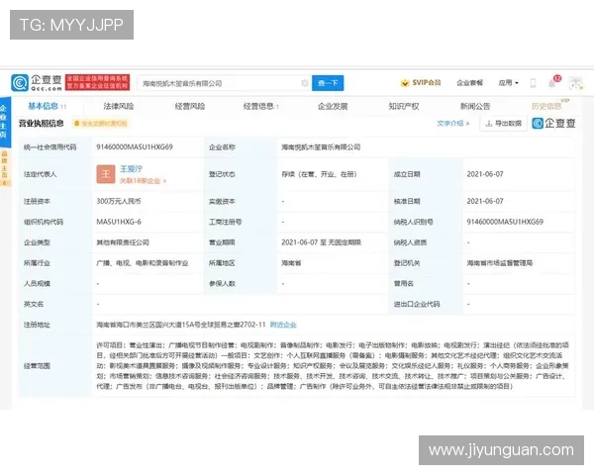Click region value 海南省
594x475 pixels.
click(291, 263)
